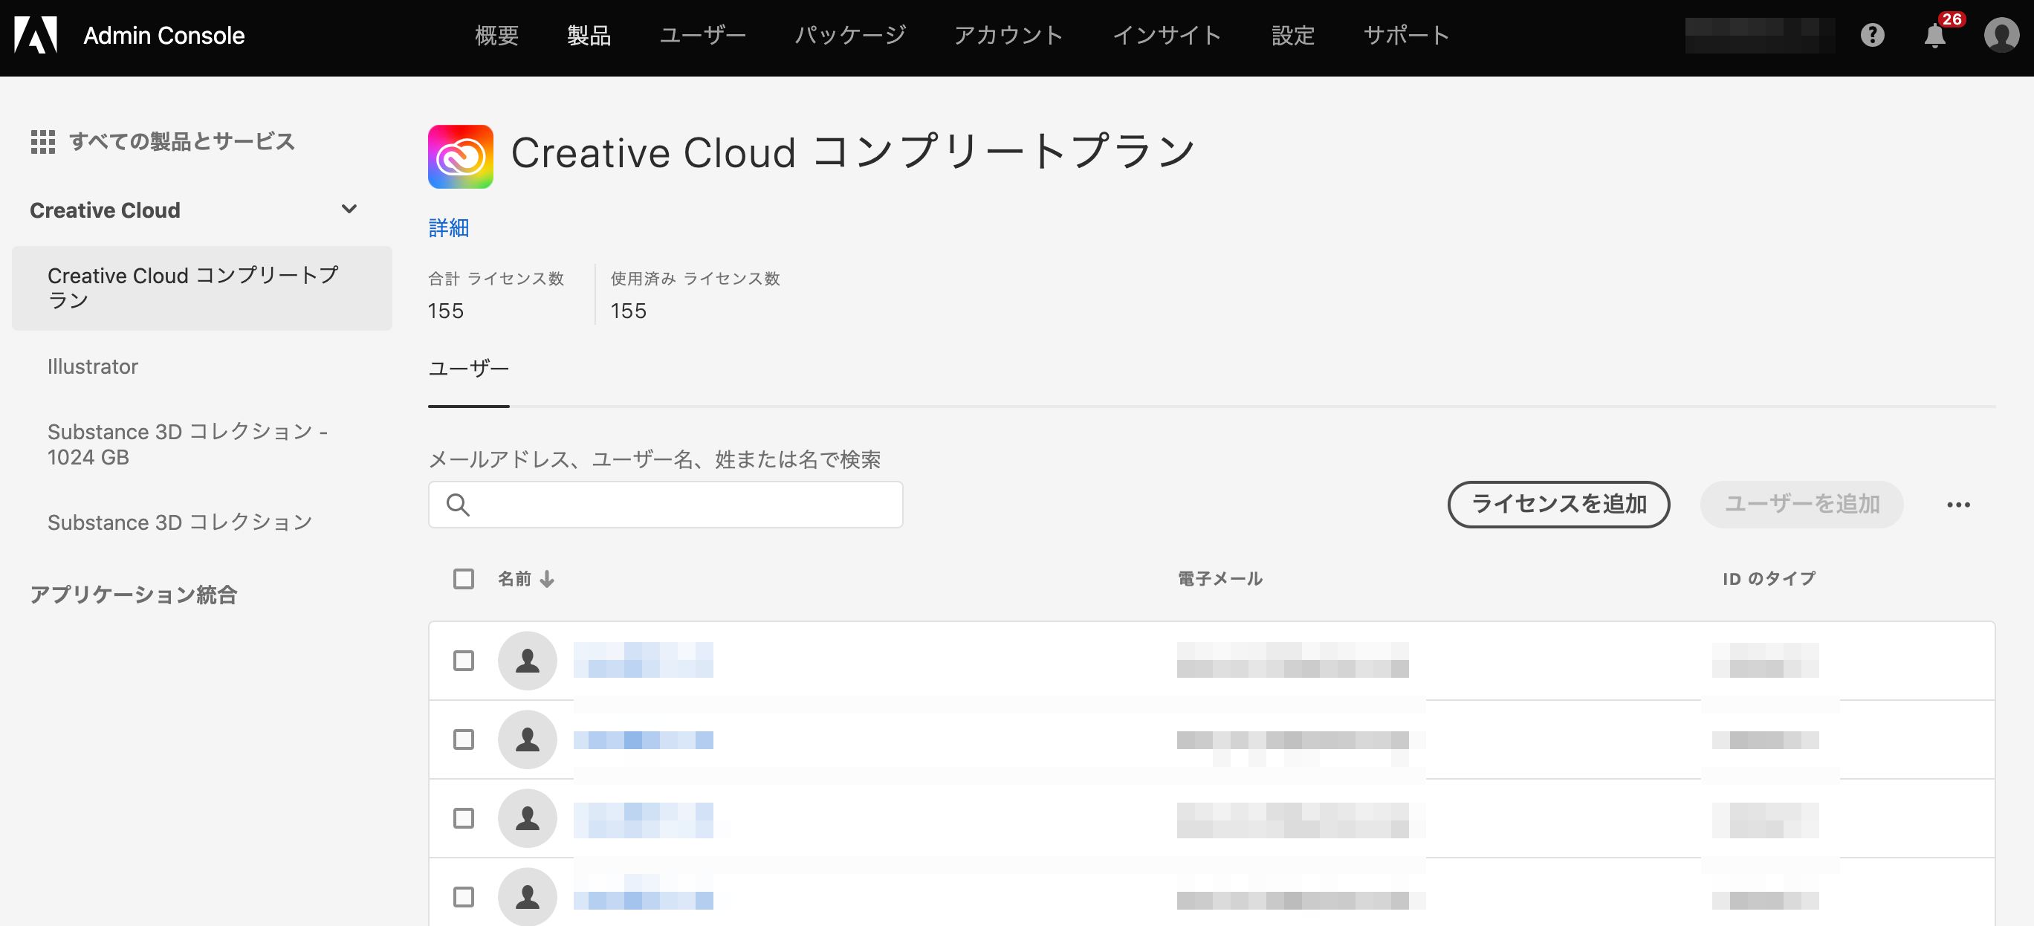
Task: Check the first user row checkbox
Action: coord(464,661)
